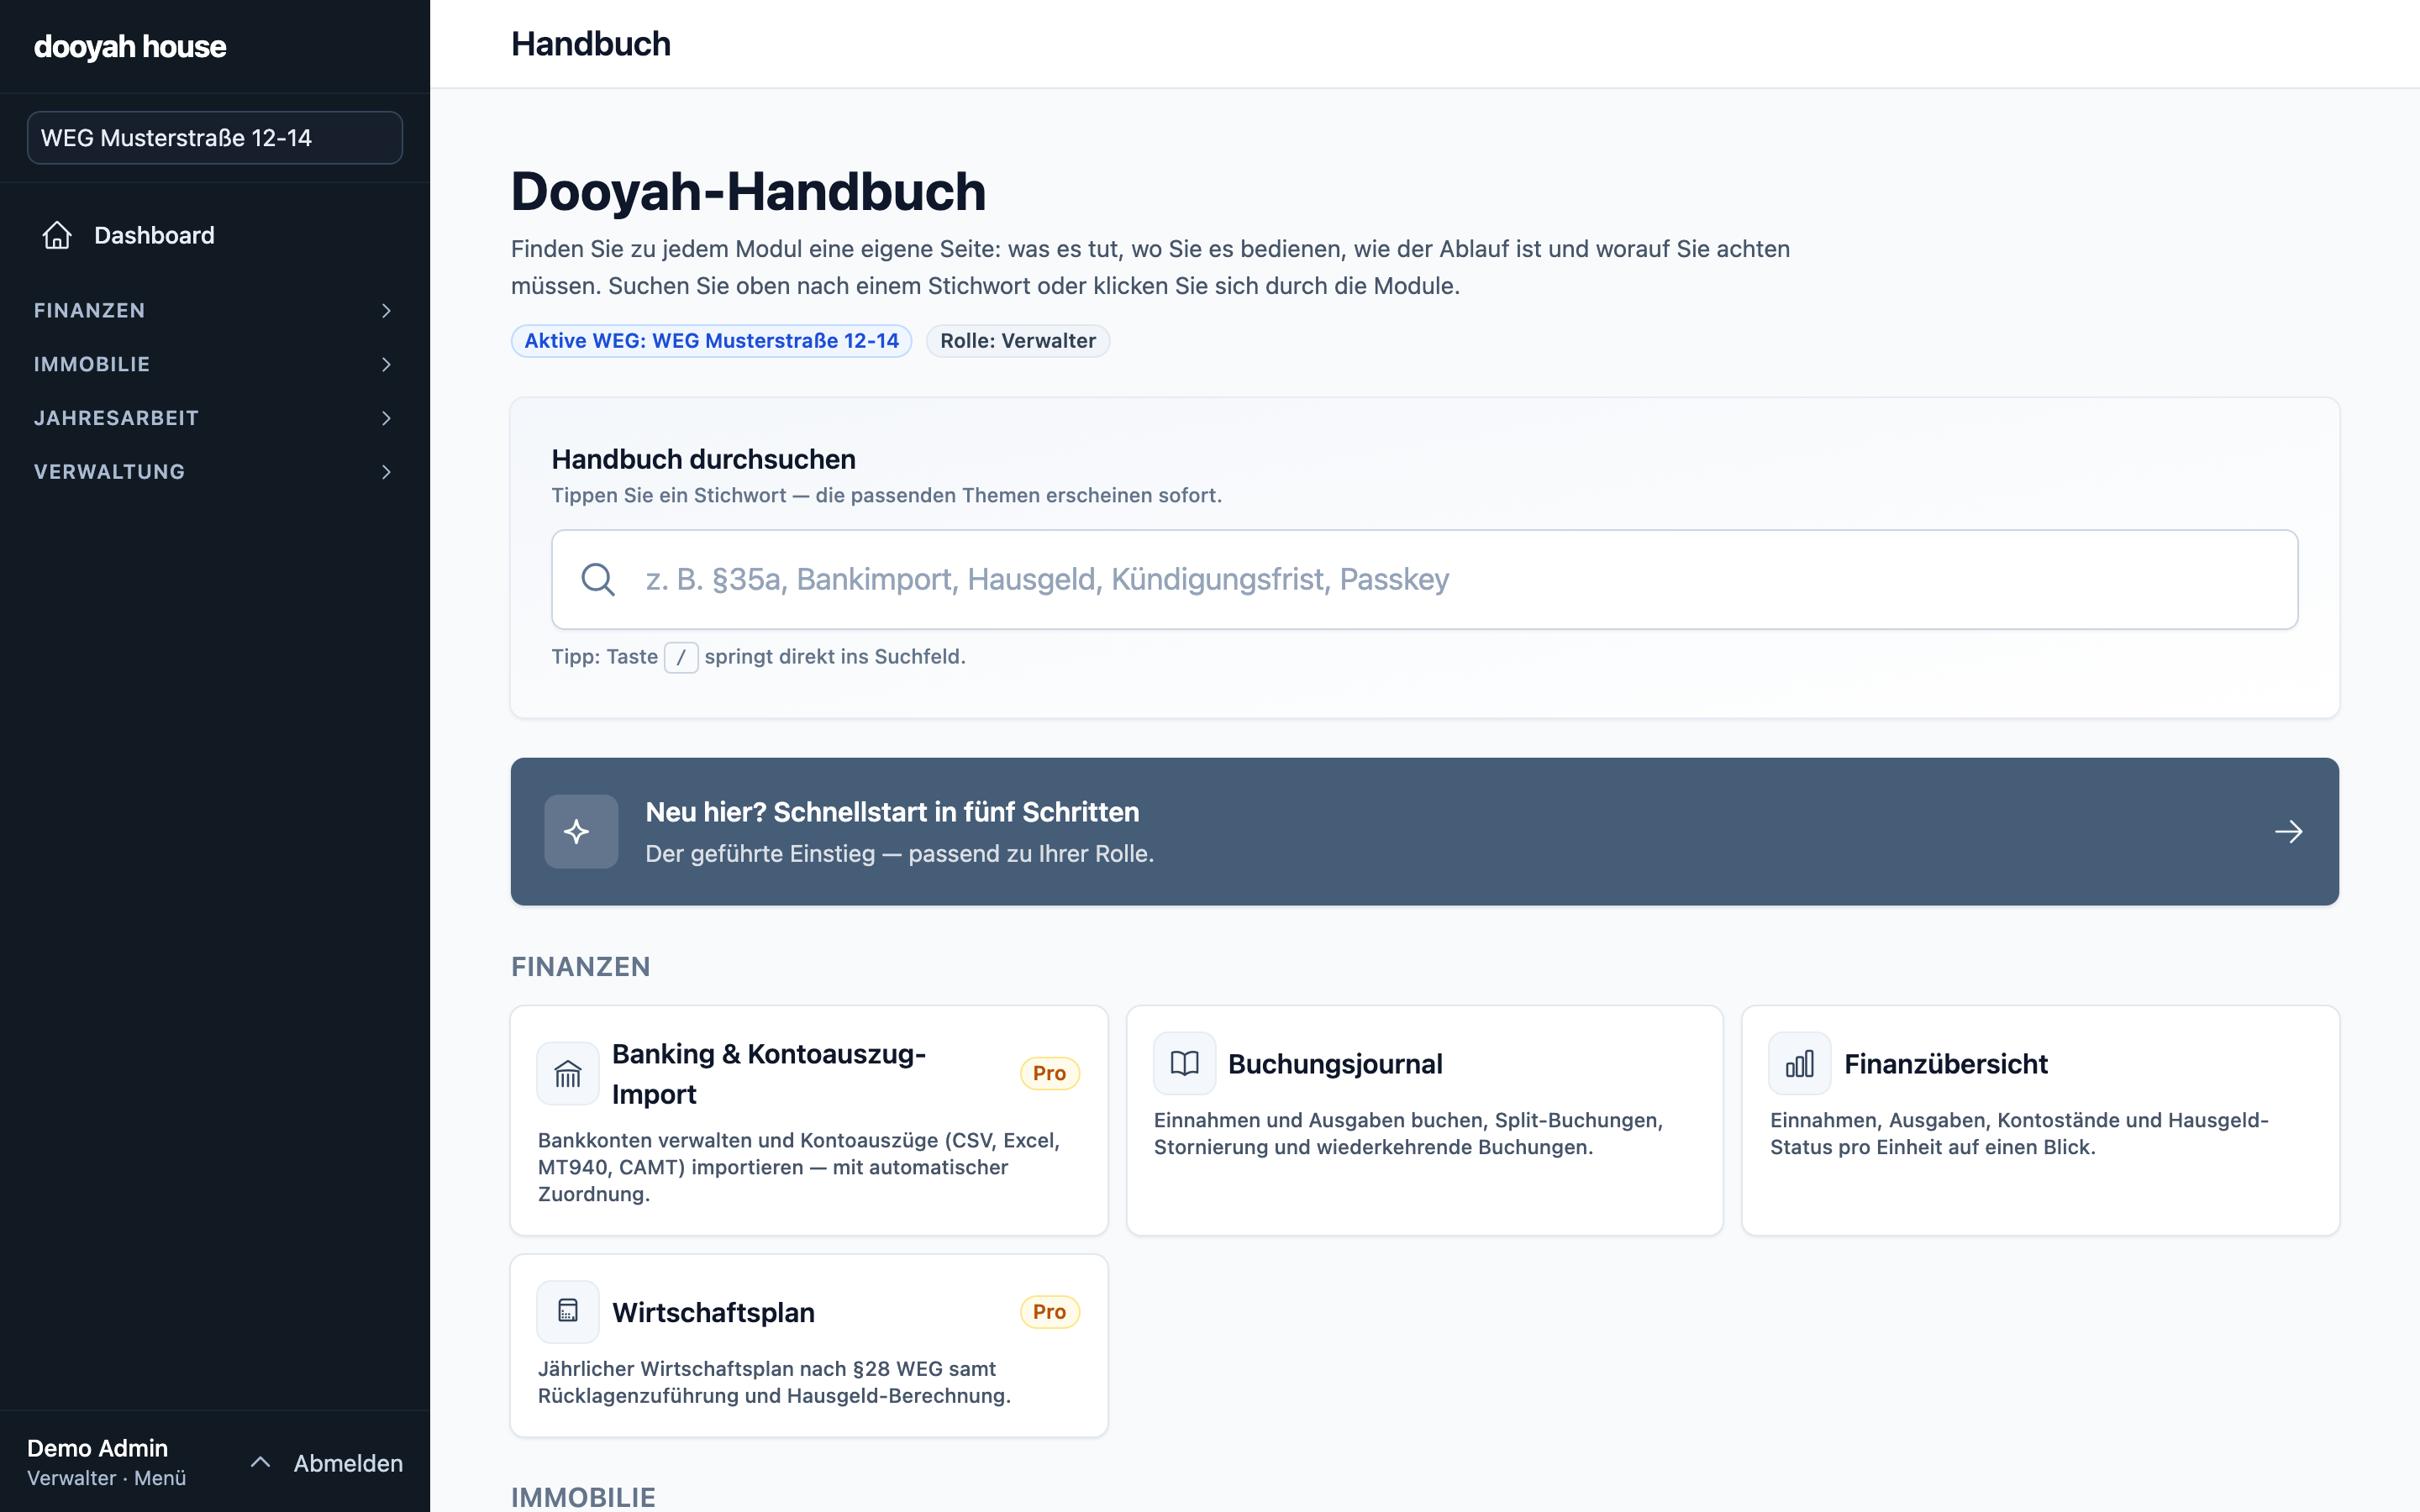Image resolution: width=2420 pixels, height=1512 pixels.
Task: Open the user menu caret beside Demo Admin
Action: 260,1462
